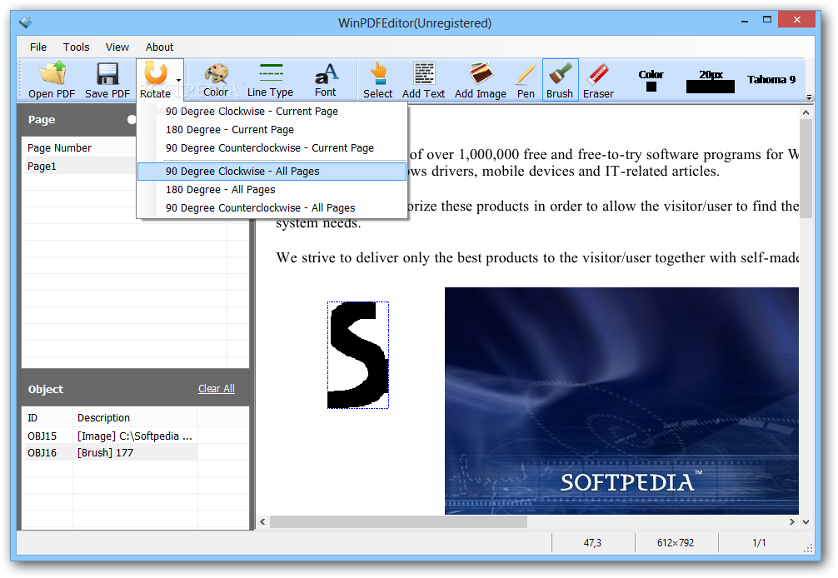
Task: Expand the Rotate dropdown arrow
Action: 179,80
